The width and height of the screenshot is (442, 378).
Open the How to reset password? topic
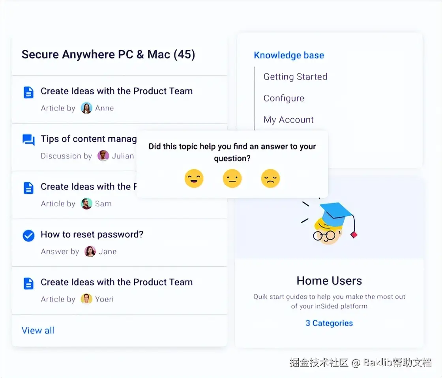[x=92, y=234]
